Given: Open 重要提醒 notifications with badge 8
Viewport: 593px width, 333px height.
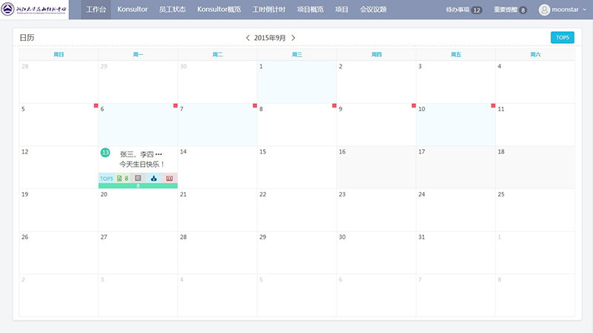Looking at the screenshot, I should coord(511,10).
